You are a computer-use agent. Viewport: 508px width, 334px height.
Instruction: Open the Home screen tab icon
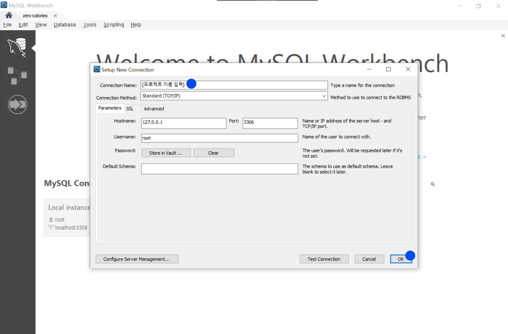coord(9,15)
